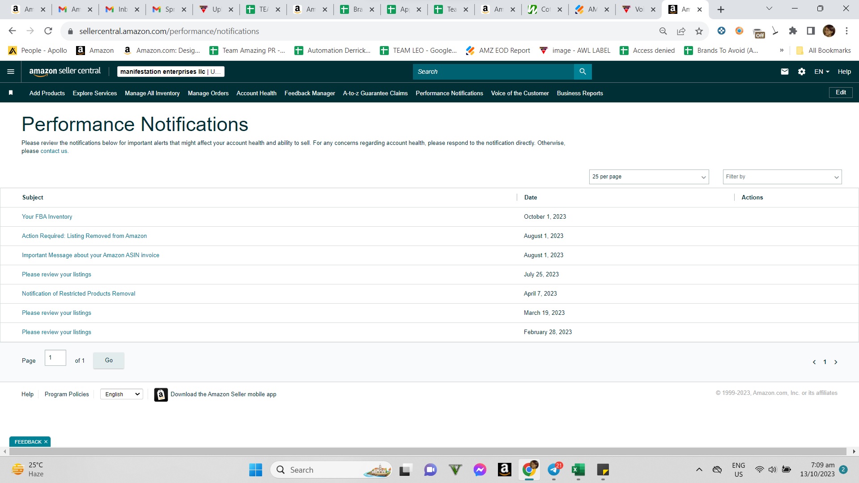Viewport: 859px width, 483px height.
Task: Open Excel from the taskbar
Action: pyautogui.click(x=578, y=470)
